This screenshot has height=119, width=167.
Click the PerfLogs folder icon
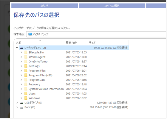tap(26, 66)
